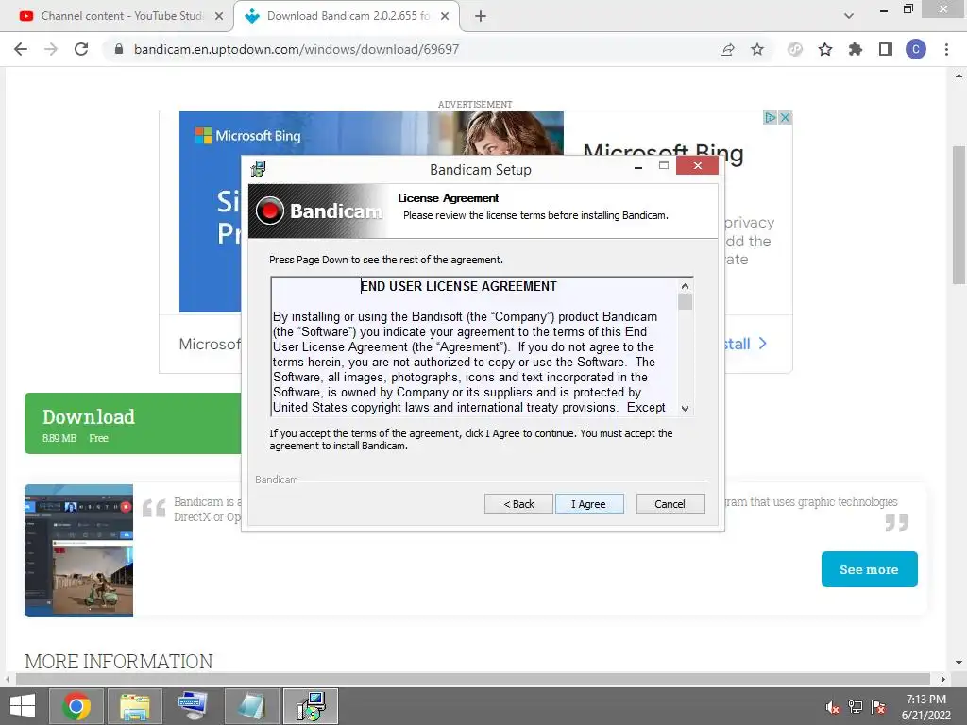Open the Windows Start button
Image resolution: width=967 pixels, height=725 pixels.
coord(23,706)
